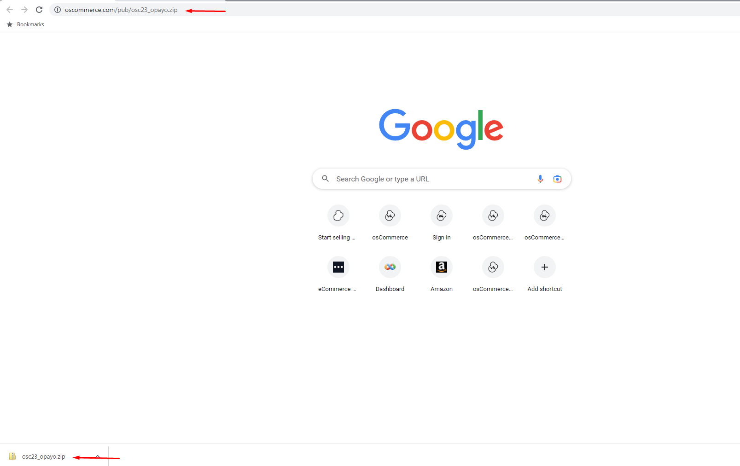The image size is (740, 466).
Task: Click the magnifier icon in search box
Action: pos(326,179)
